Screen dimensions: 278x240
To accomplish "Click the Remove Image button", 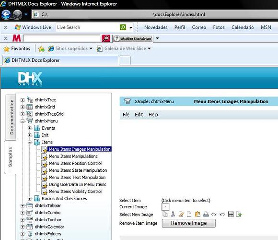I will [x=189, y=223].
